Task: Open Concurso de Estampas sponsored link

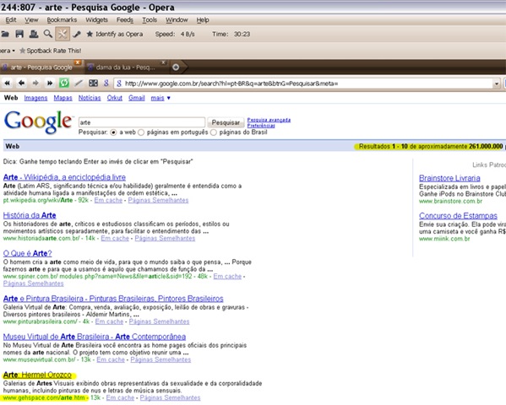Action: [x=458, y=215]
